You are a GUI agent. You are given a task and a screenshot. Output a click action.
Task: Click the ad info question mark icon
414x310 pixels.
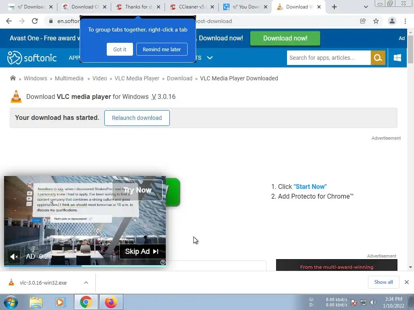[x=163, y=262]
